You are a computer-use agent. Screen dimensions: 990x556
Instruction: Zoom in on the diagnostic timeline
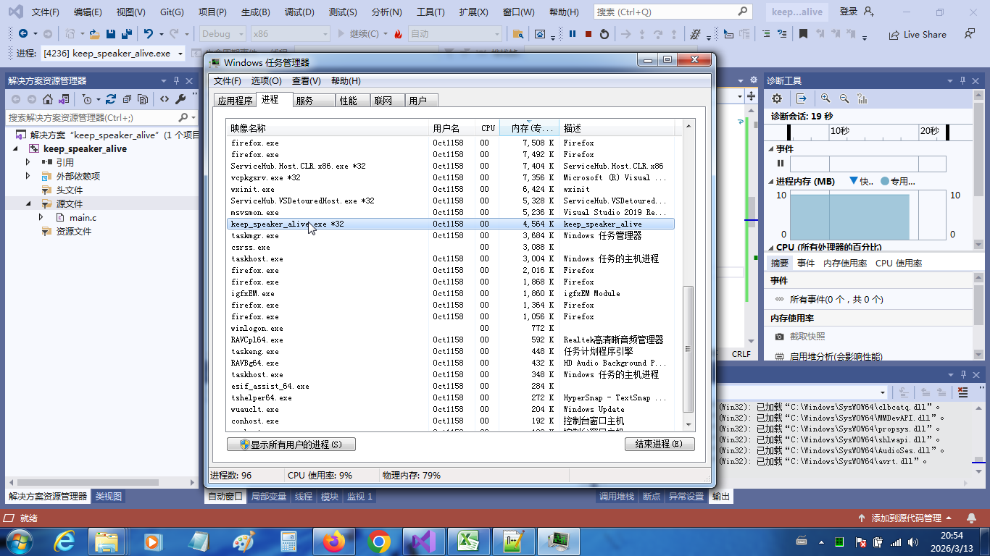[825, 98]
